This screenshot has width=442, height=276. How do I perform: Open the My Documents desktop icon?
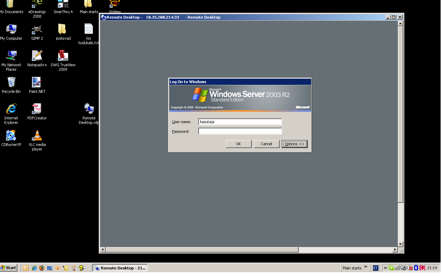point(11,7)
